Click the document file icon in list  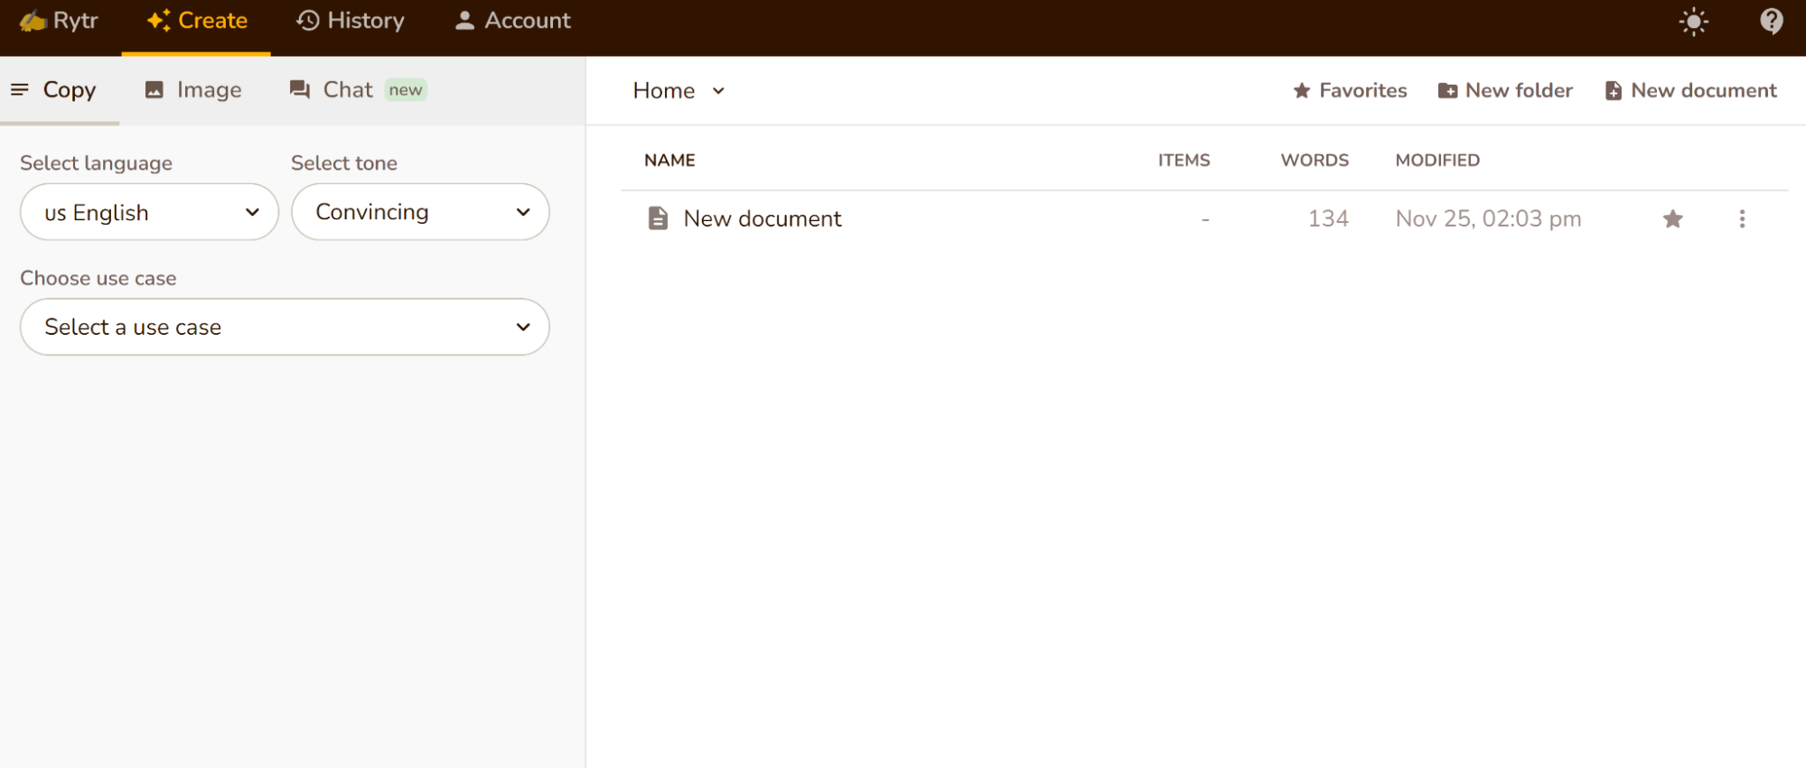pos(658,218)
